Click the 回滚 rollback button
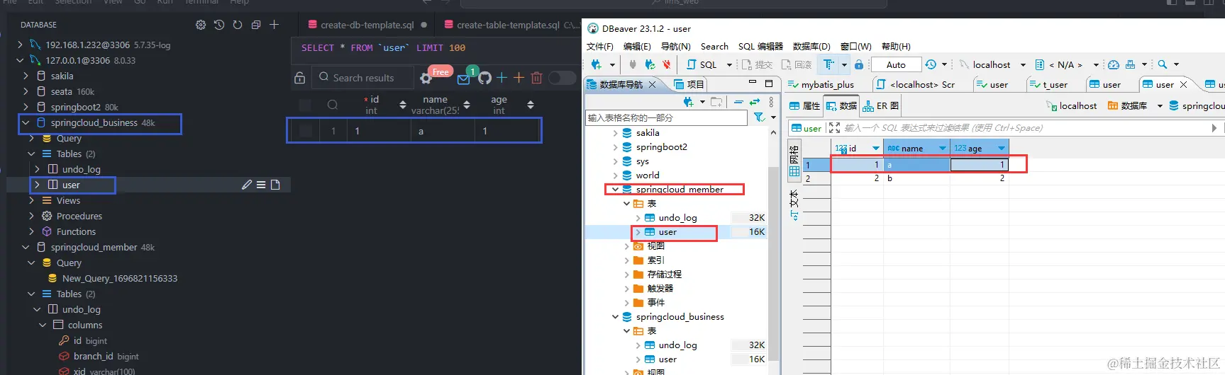Viewport: 1225px width, 375px height. (x=797, y=64)
